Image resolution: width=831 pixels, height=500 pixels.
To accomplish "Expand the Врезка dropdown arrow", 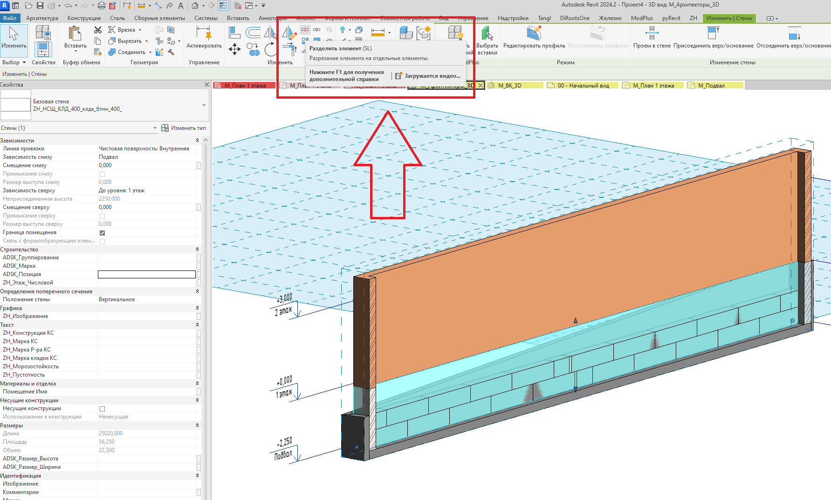I will click(140, 30).
